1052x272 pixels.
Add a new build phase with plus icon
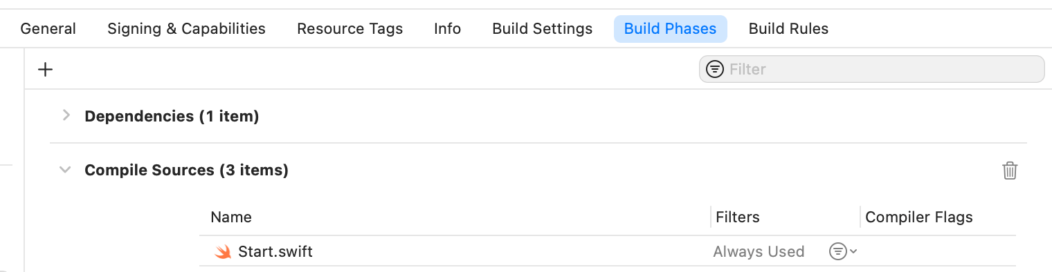coord(45,69)
